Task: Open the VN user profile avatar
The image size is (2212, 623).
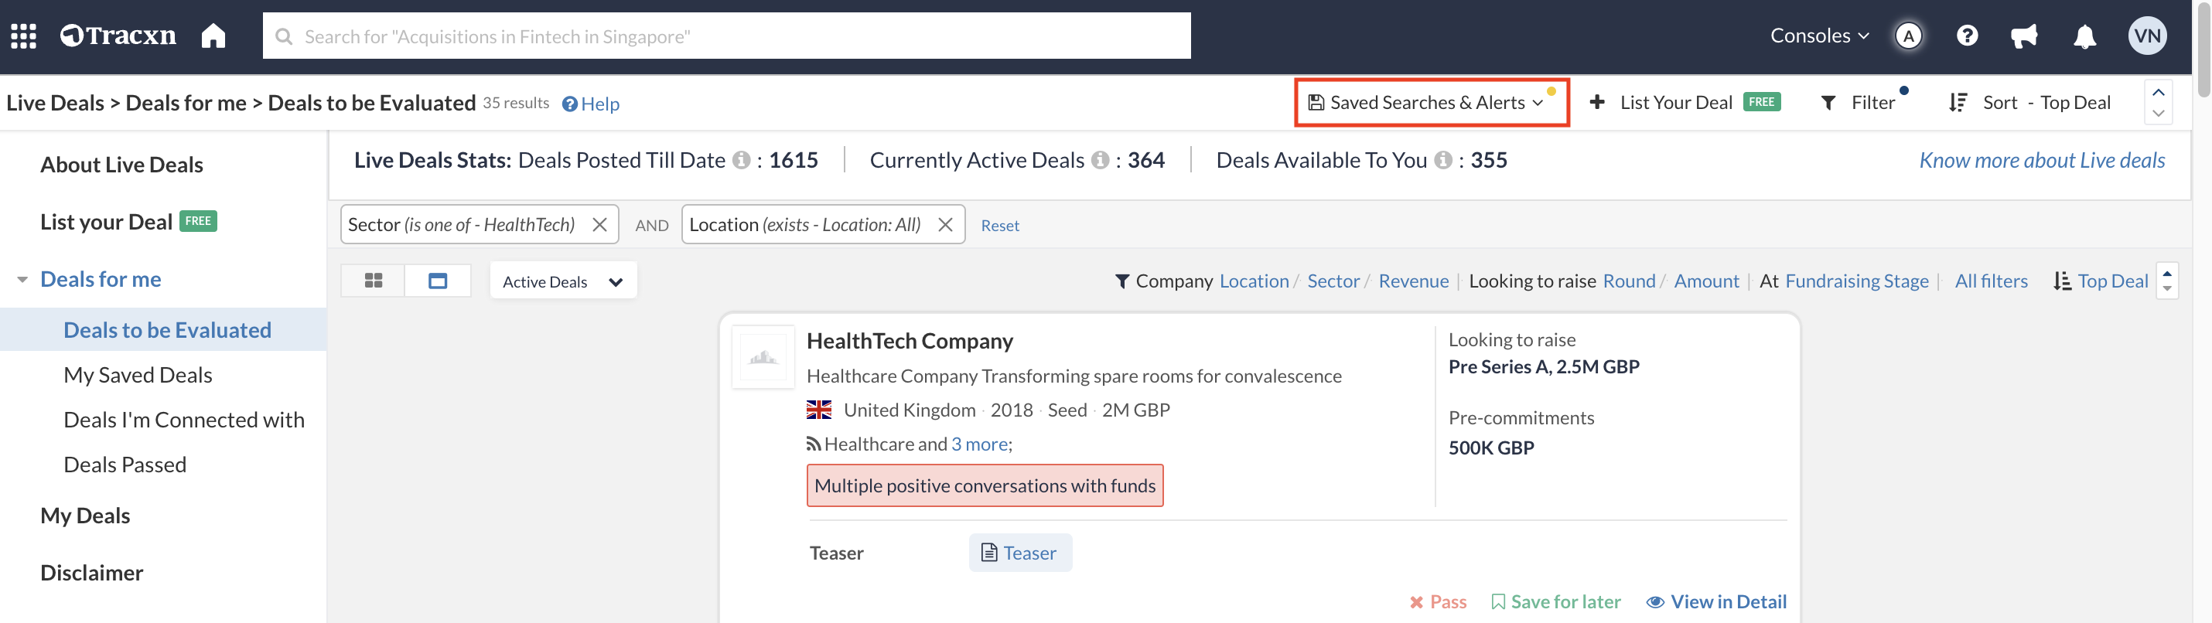Action: point(2147,36)
